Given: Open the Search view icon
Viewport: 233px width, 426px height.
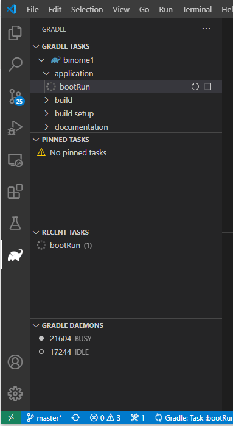Looking at the screenshot, I should coord(15,65).
